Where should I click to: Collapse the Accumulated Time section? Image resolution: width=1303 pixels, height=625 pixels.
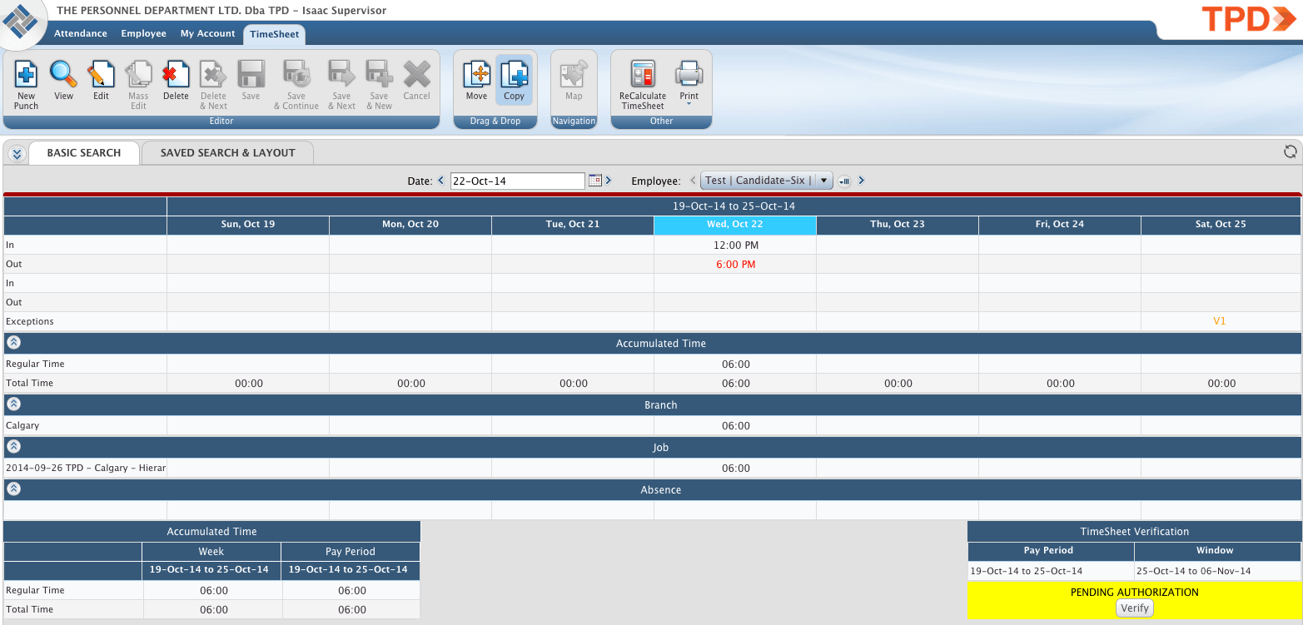coord(13,341)
